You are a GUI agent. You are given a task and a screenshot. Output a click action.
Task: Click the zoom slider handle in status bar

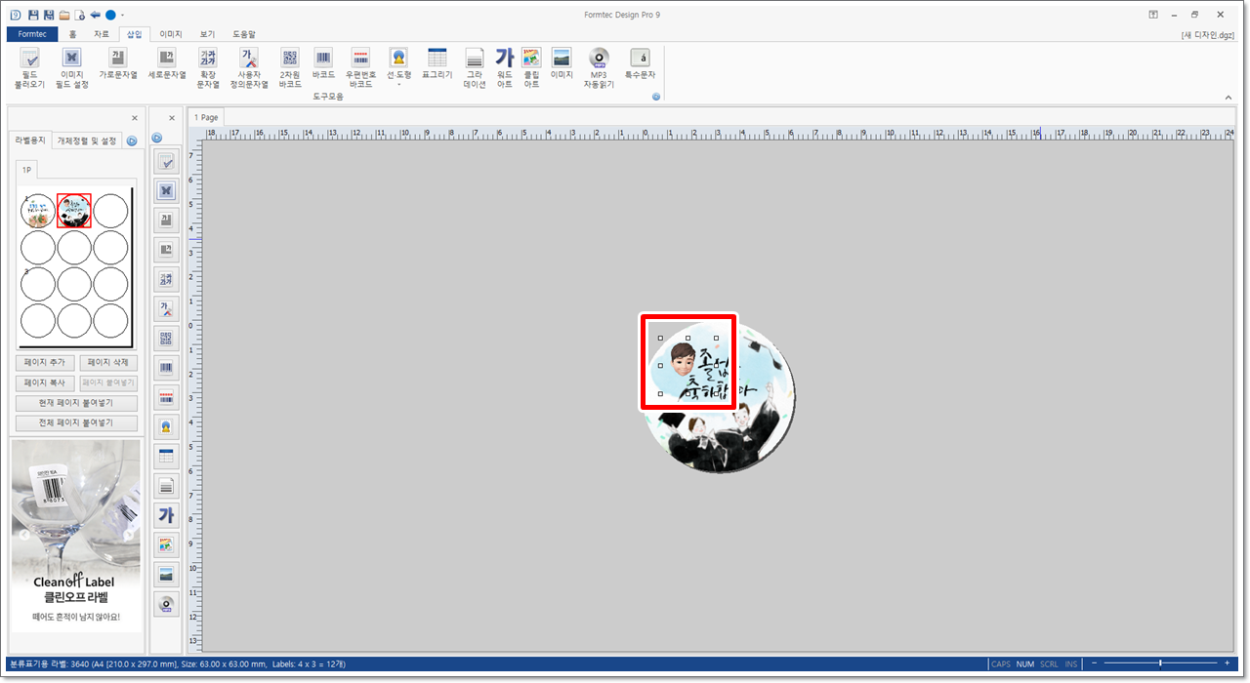click(1159, 663)
